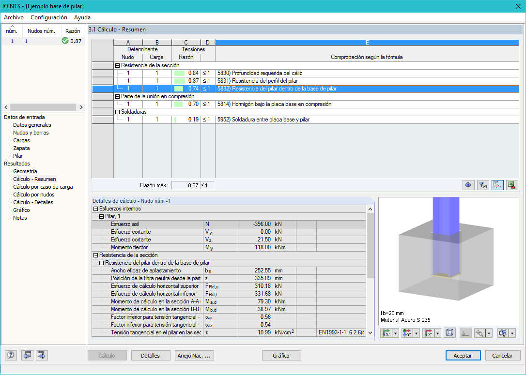Click the details panel scroll down arrow
The image size is (526, 375).
(x=371, y=333)
